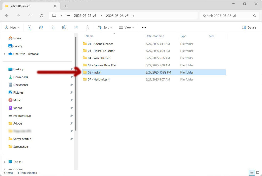Add a new tab with plus button

click(66, 6)
